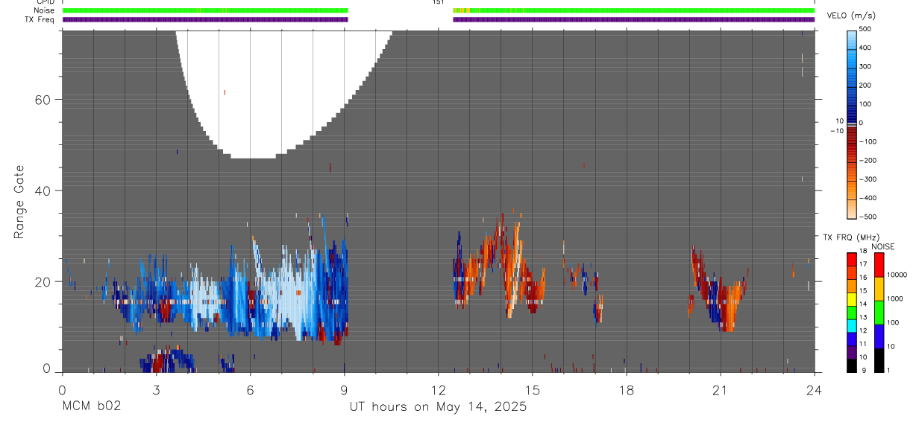916x422 pixels.
Task: Click the MCM b02 radar beam label
Action: tap(91, 407)
